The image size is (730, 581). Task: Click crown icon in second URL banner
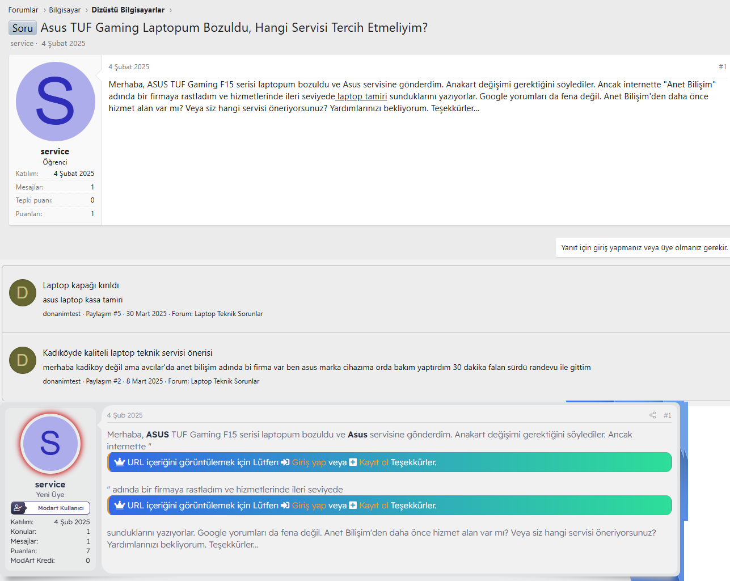120,505
